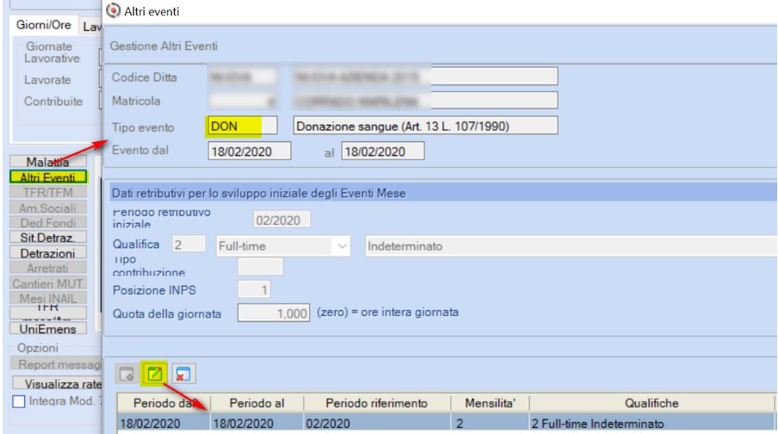Click the Evento dal date field
The width and height of the screenshot is (778, 434).
pos(250,151)
